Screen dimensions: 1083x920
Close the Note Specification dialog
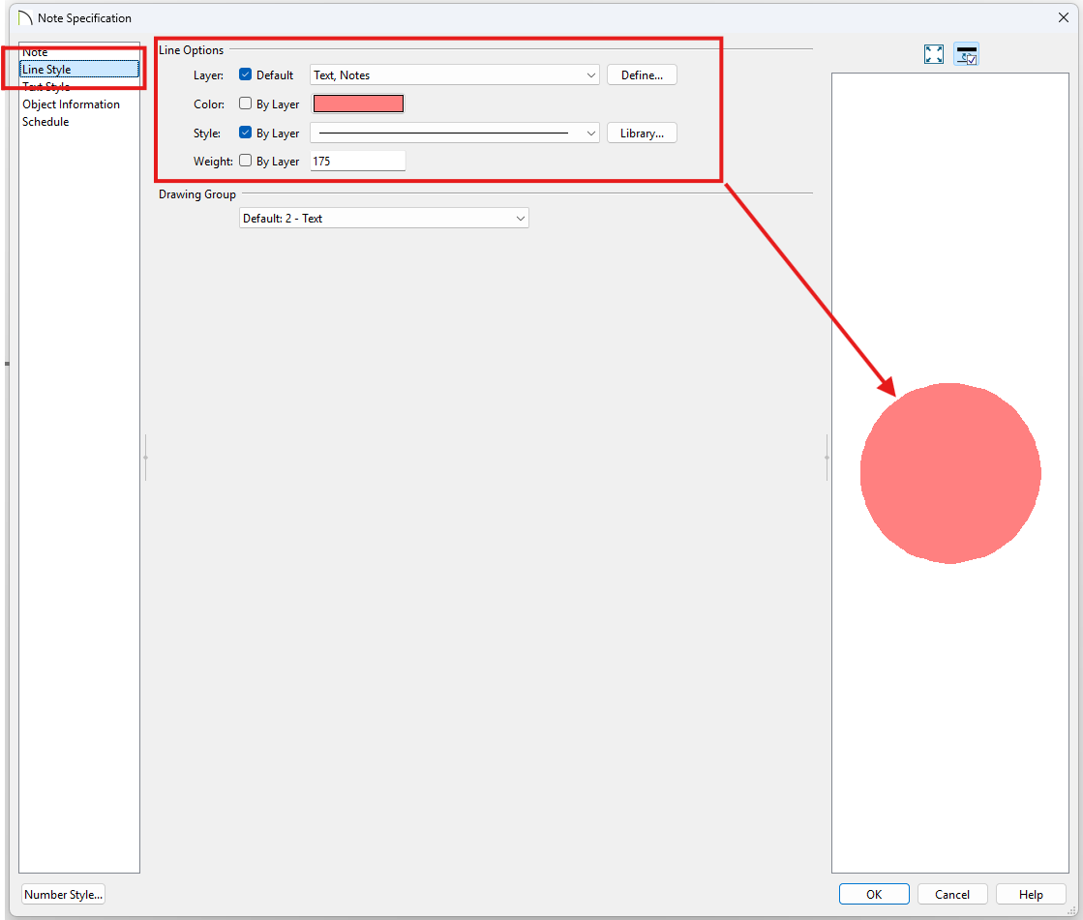pos(1064,17)
